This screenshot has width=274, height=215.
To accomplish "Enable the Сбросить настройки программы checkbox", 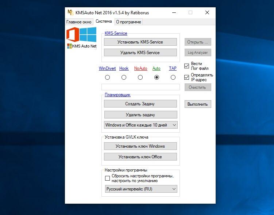I will tap(108, 178).
